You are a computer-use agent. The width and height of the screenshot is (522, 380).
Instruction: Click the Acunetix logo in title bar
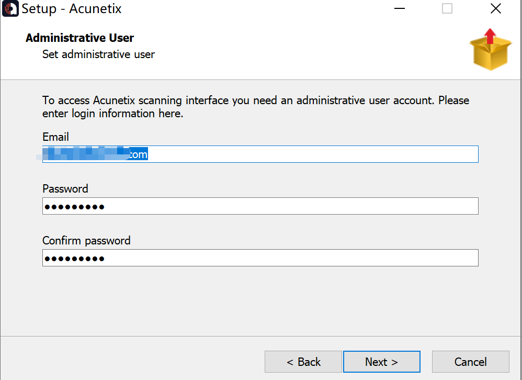[10, 9]
